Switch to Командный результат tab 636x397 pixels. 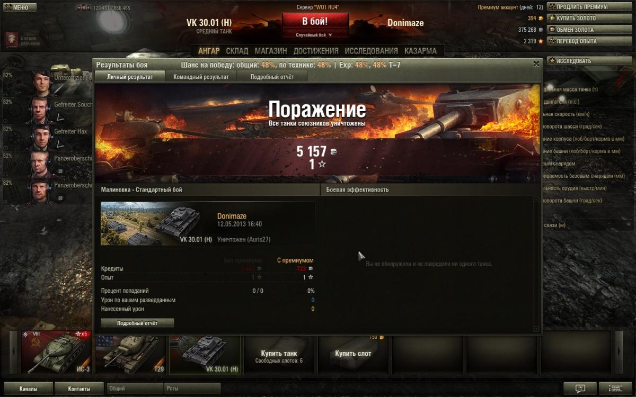click(x=201, y=77)
